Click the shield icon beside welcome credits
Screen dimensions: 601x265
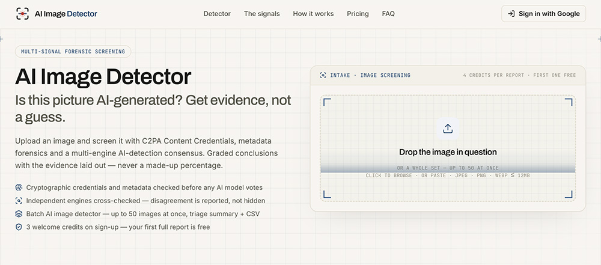coord(19,227)
